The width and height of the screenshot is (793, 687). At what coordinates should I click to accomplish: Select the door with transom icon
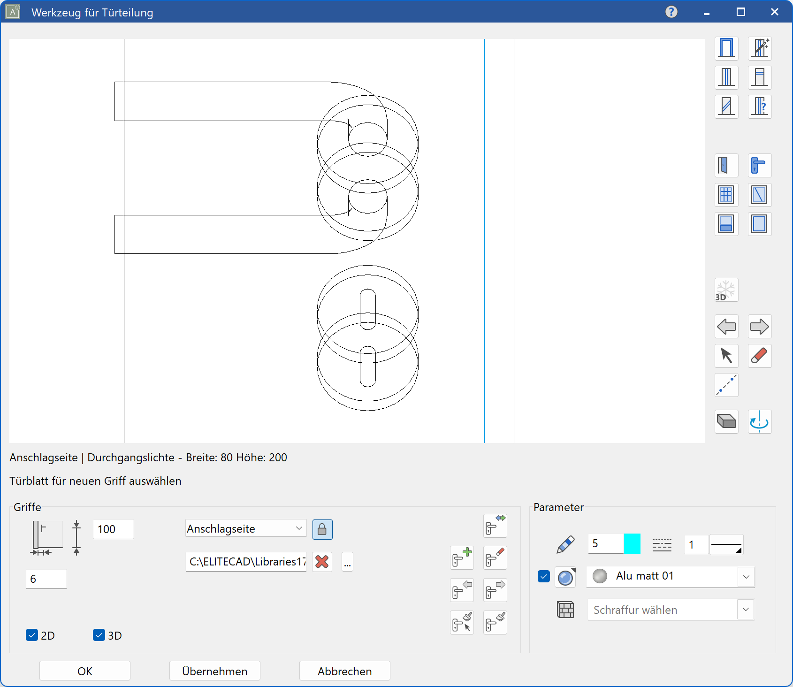click(x=760, y=77)
